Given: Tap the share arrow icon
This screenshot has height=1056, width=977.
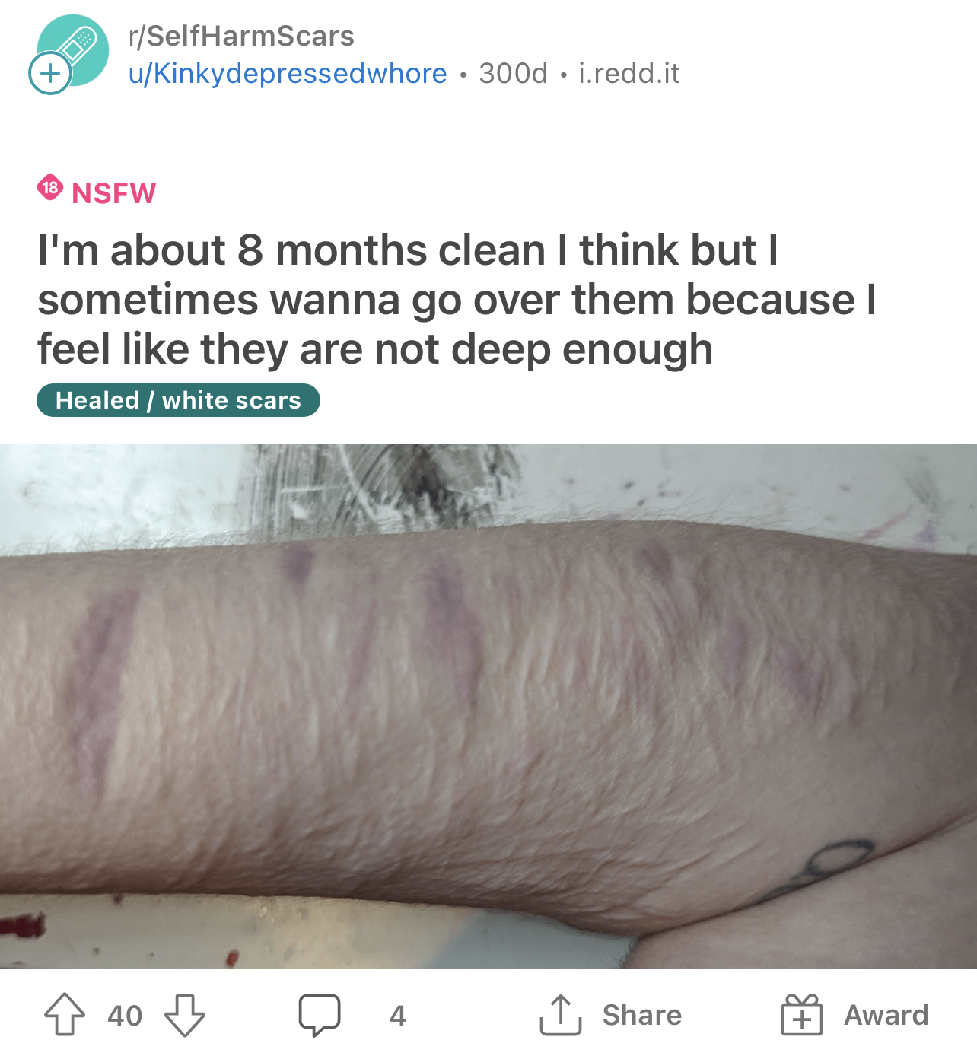Looking at the screenshot, I should (561, 1015).
